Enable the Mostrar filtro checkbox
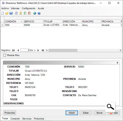Viewport: 123px width, 121px height. point(5,55)
